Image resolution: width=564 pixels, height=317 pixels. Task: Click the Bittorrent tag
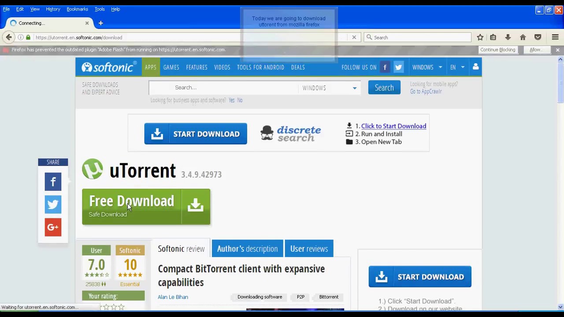[329, 297]
